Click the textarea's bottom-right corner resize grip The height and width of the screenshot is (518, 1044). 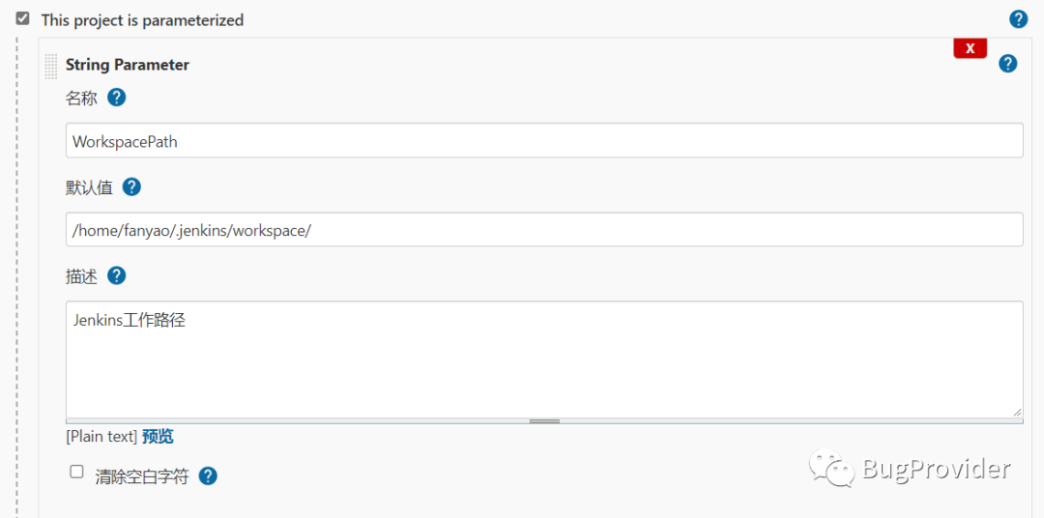(1017, 412)
